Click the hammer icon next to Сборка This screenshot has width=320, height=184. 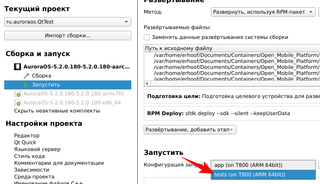tap(27, 76)
